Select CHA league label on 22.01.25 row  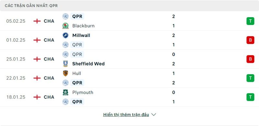[49, 78]
